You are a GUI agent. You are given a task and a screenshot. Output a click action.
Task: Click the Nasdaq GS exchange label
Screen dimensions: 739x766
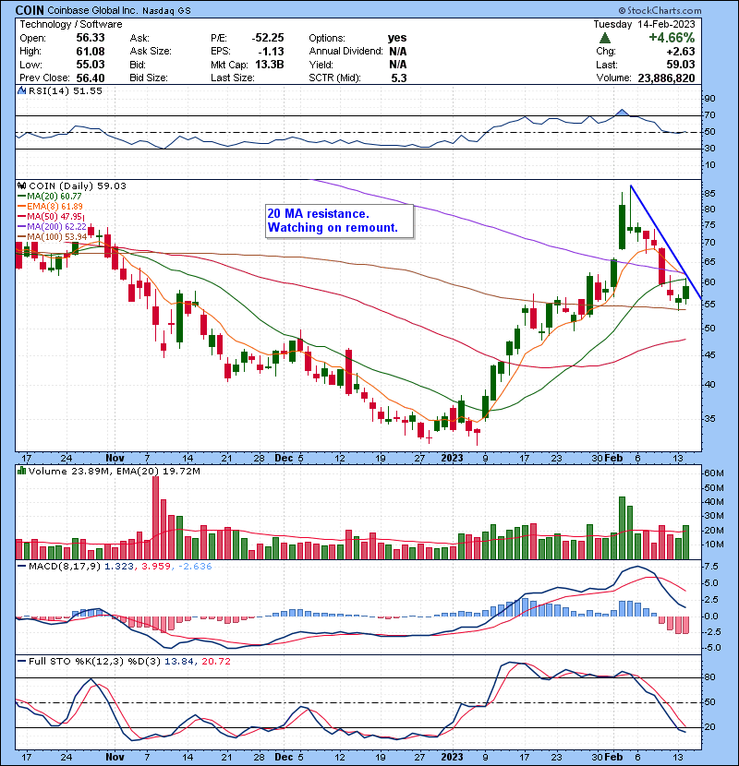(166, 11)
